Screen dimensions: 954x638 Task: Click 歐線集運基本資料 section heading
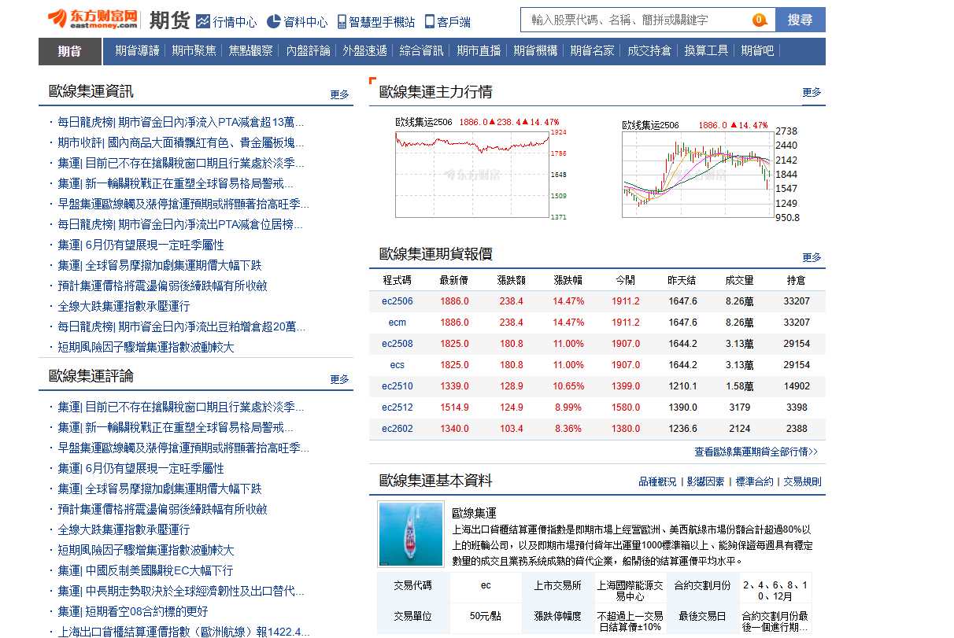tap(435, 481)
